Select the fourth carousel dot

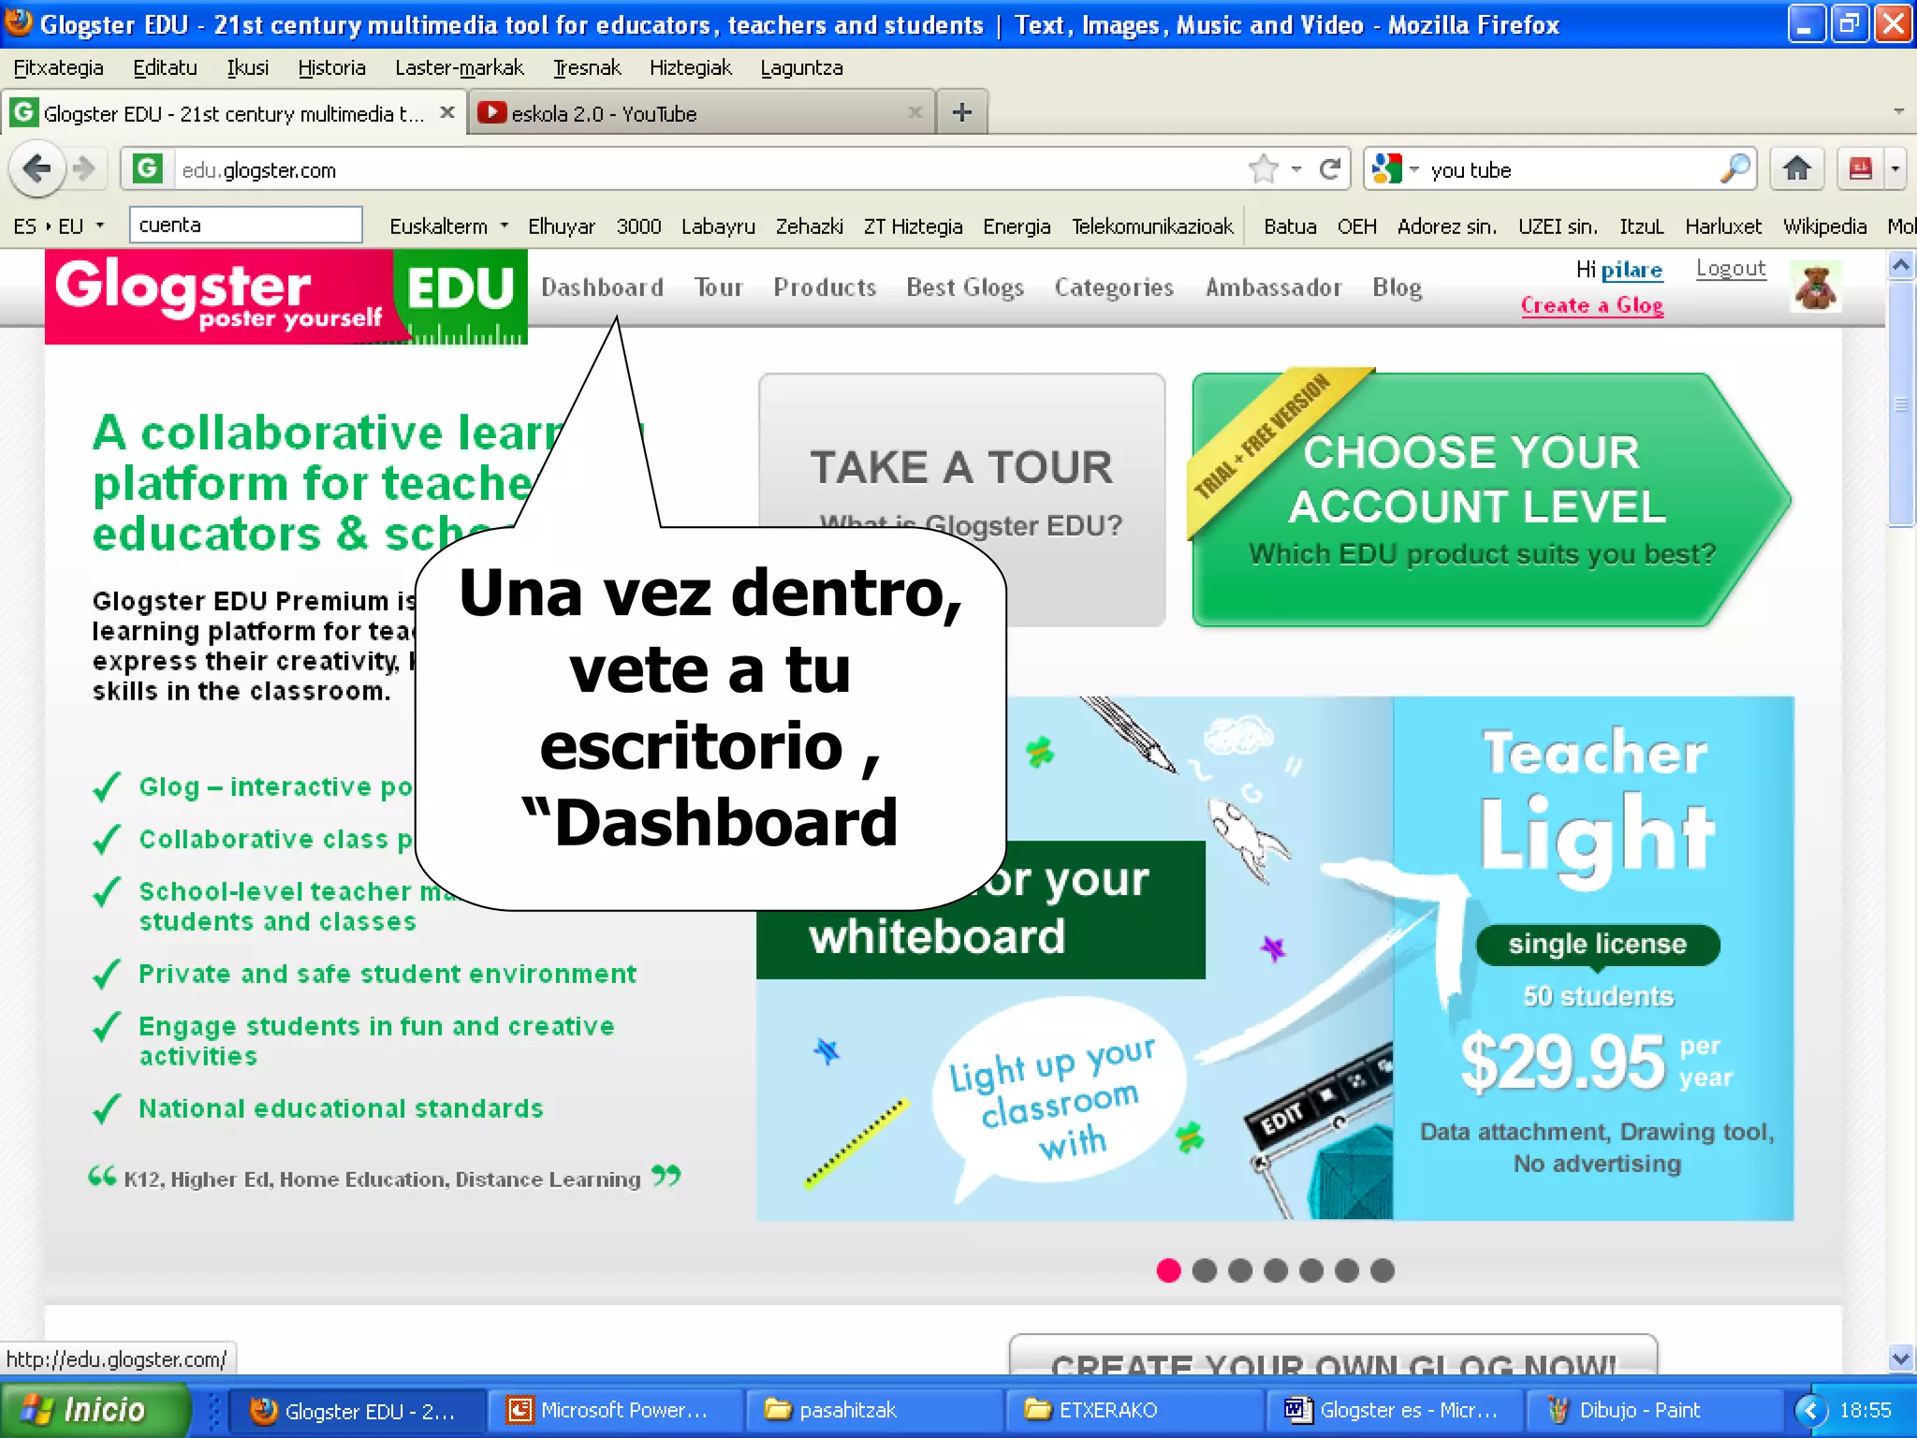[x=1276, y=1270]
